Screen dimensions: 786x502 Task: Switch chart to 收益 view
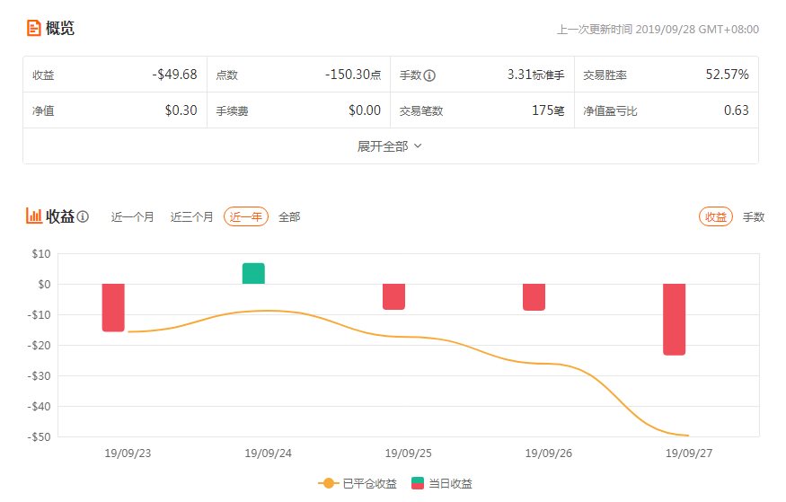coord(716,216)
